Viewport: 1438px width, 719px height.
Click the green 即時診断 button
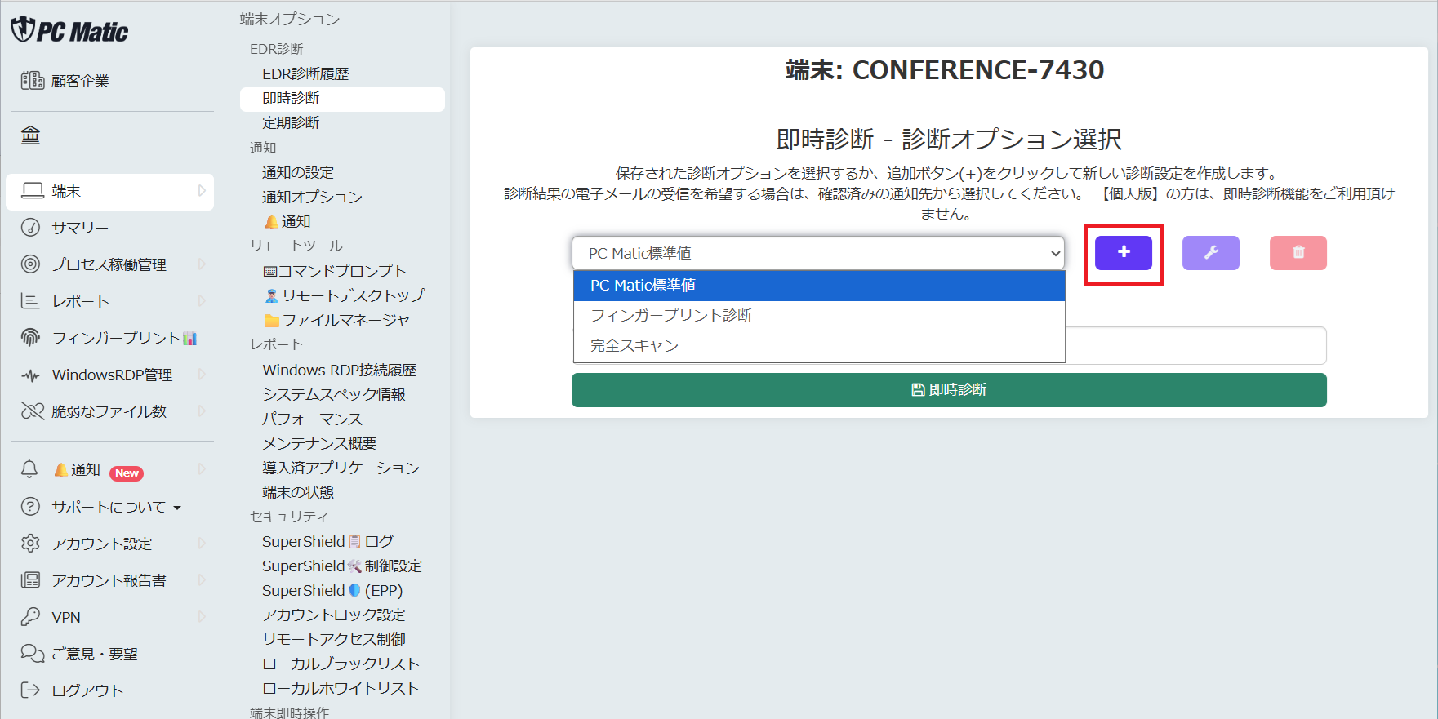click(949, 390)
